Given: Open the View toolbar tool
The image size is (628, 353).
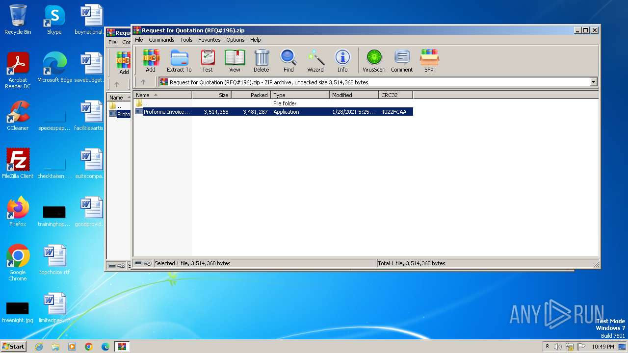Looking at the screenshot, I should (x=235, y=61).
